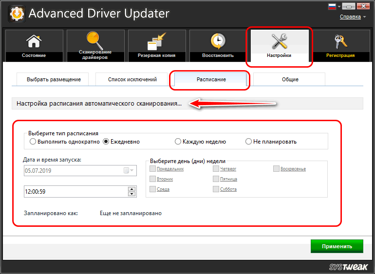Select Выполнить однократно radio option
Screen dimensions: 375x274
click(33, 142)
